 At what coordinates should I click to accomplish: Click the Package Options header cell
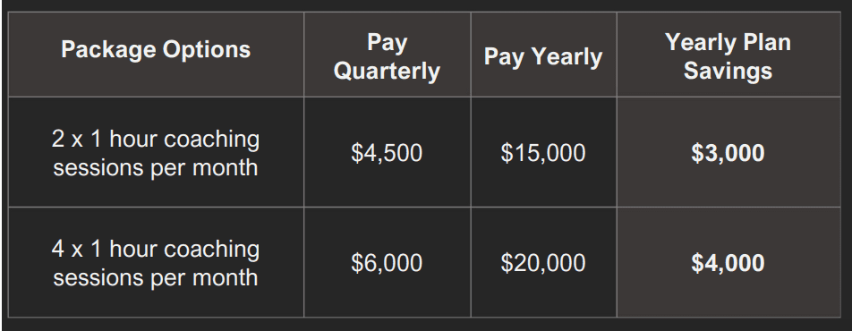[x=156, y=55]
